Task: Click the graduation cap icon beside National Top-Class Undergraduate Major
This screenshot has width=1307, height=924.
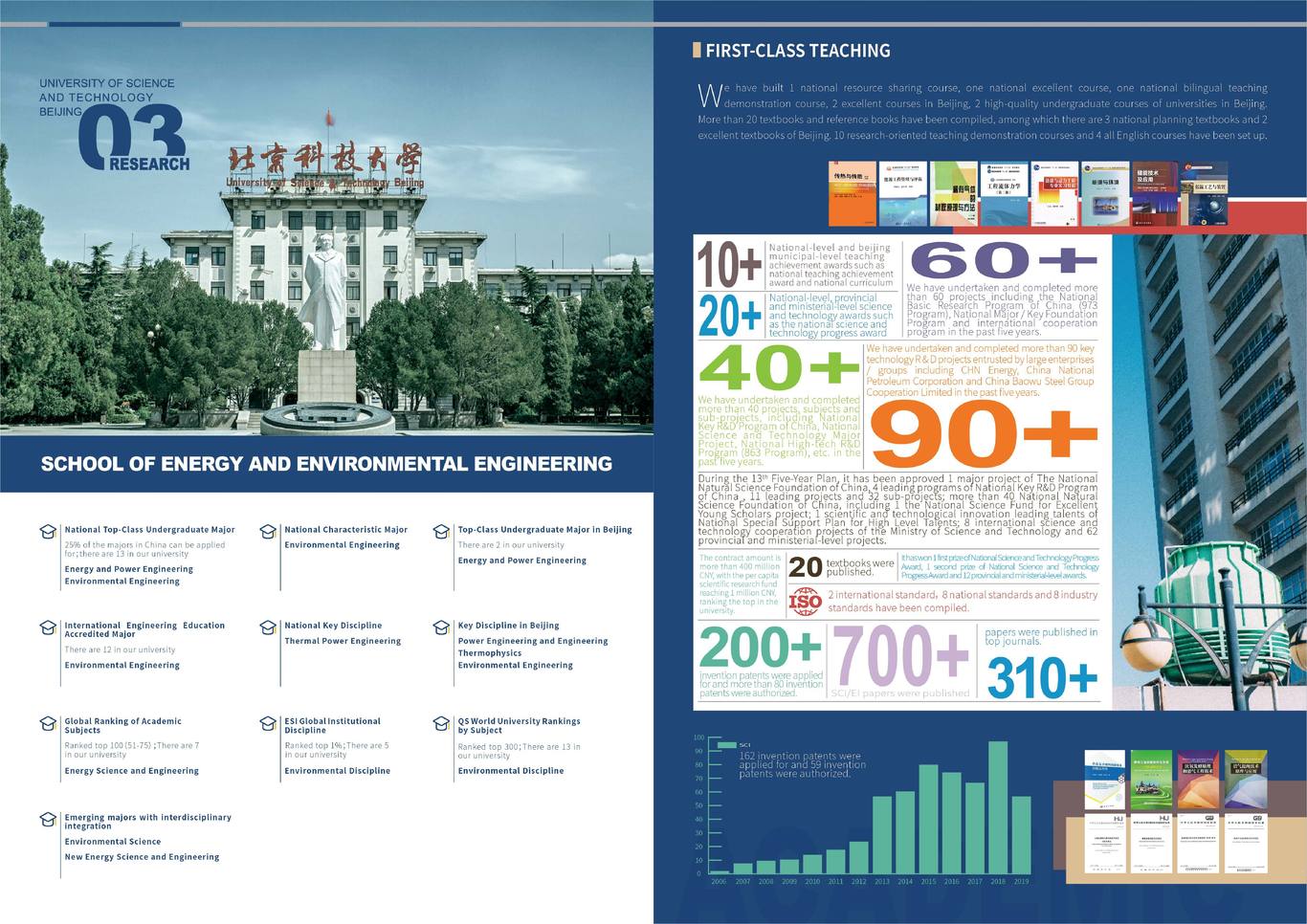Action: click(x=48, y=531)
